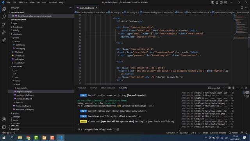Split the editor to the right

(242, 8)
